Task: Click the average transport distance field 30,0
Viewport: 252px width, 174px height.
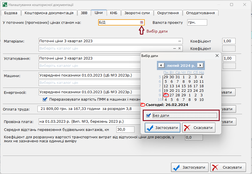Action: tap(125, 130)
